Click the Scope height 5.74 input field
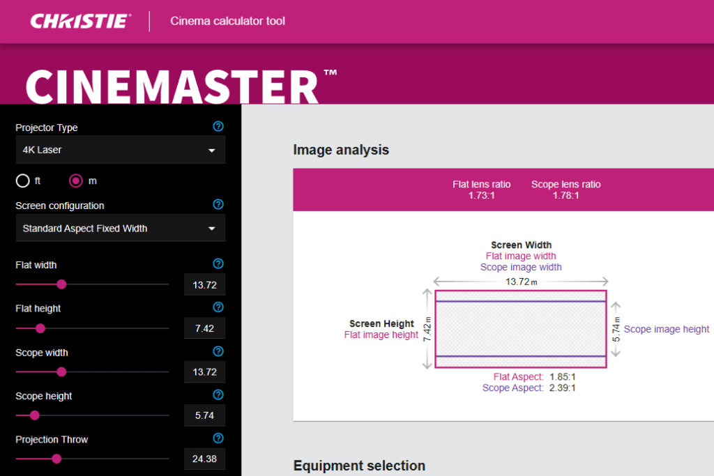Image resolution: width=714 pixels, height=476 pixels. tap(204, 415)
